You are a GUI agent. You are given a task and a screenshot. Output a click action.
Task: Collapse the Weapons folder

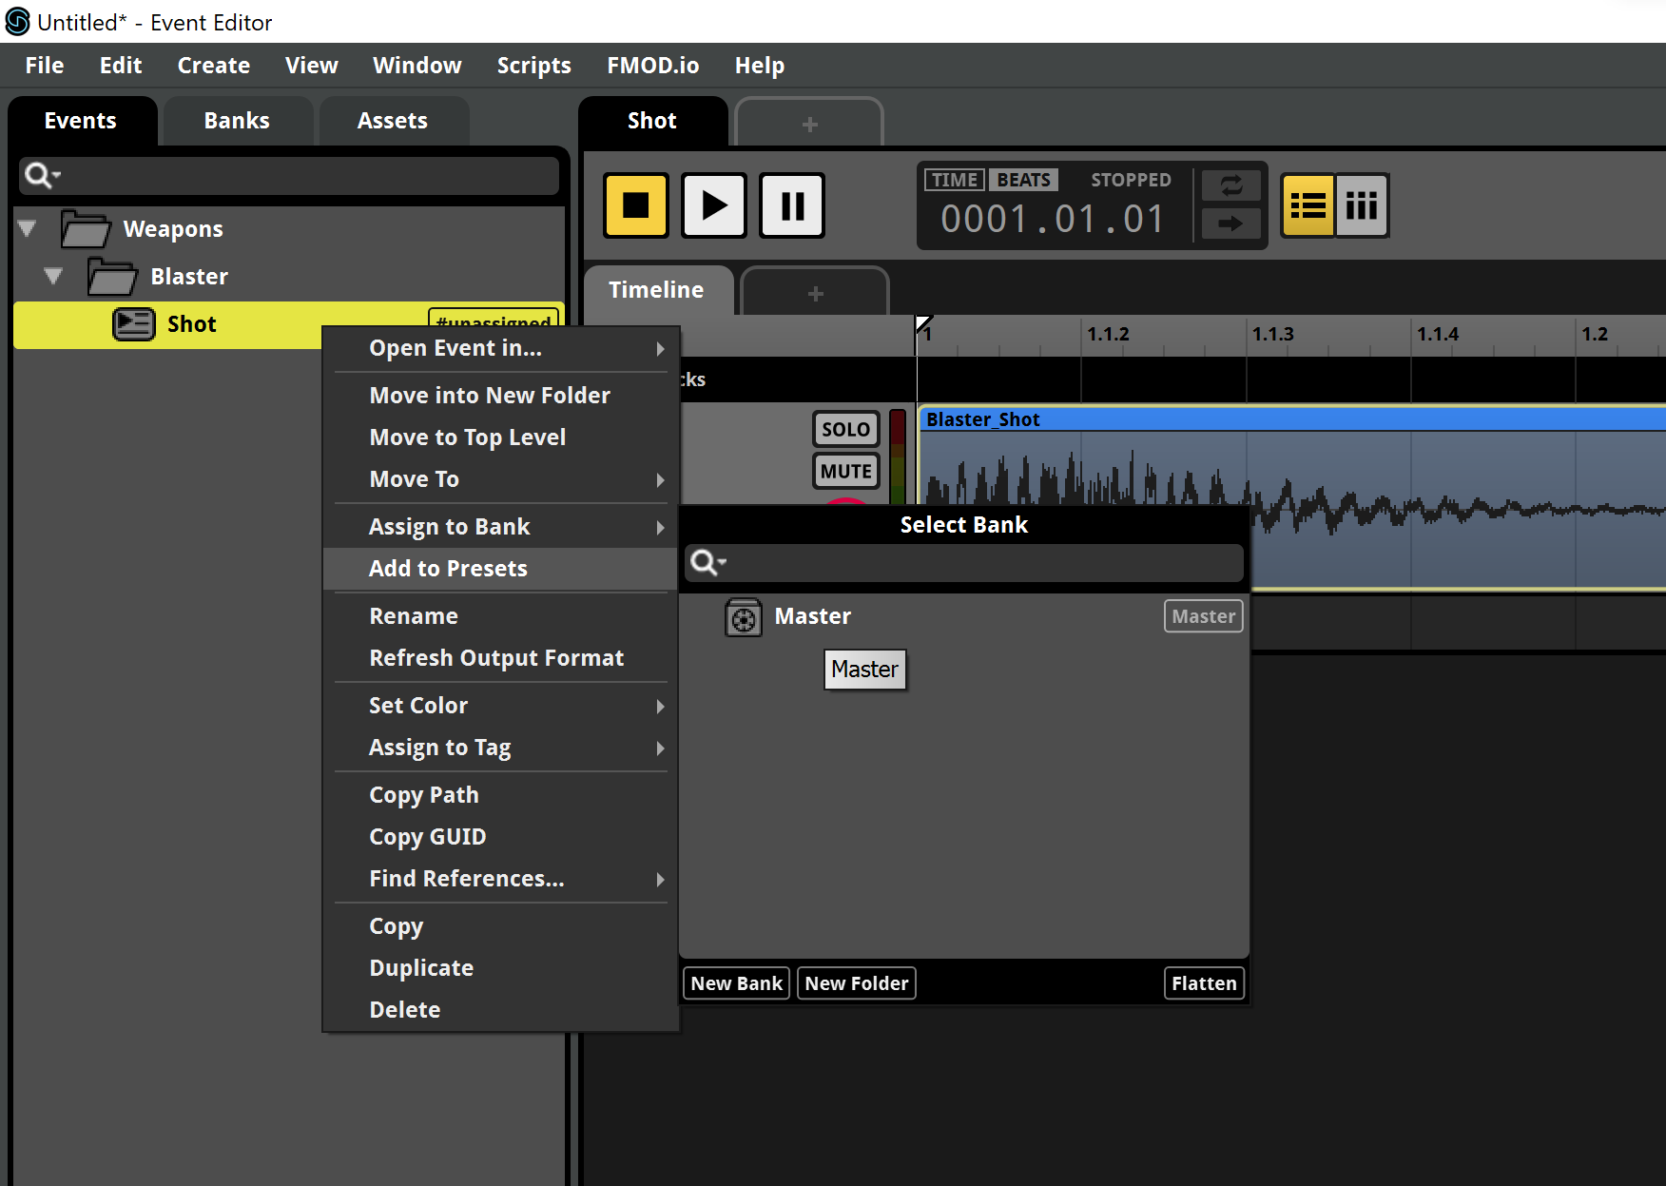(x=28, y=228)
